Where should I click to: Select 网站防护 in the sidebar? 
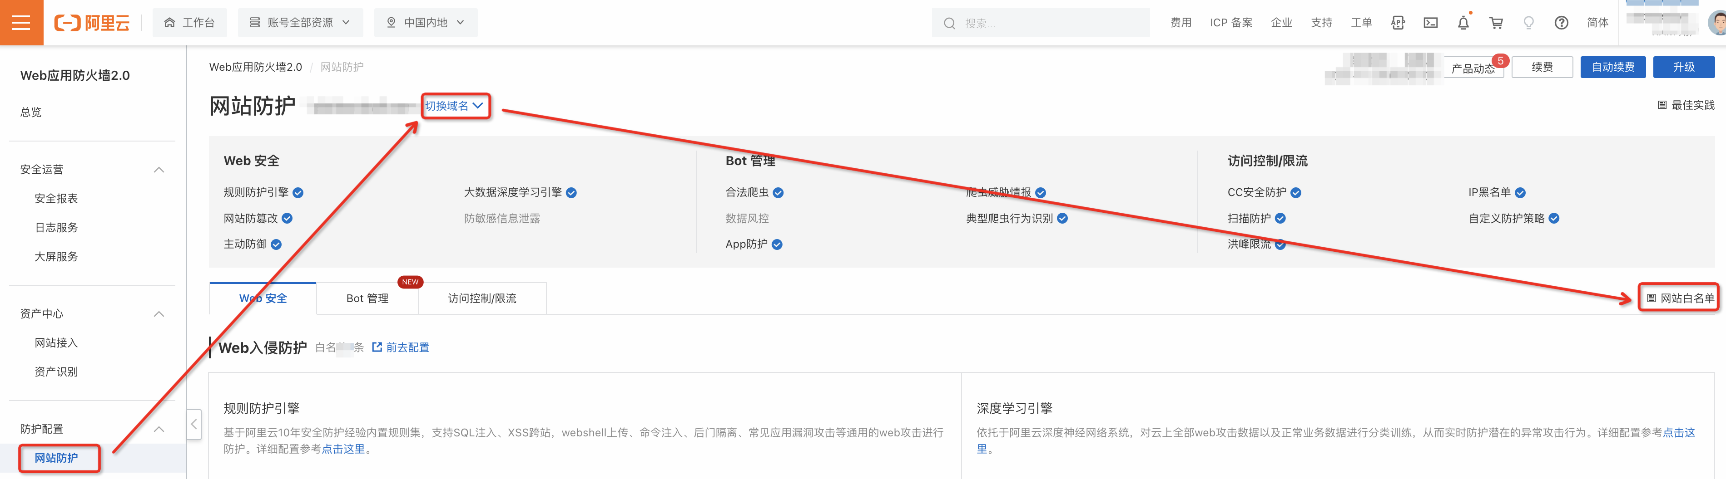coord(56,458)
